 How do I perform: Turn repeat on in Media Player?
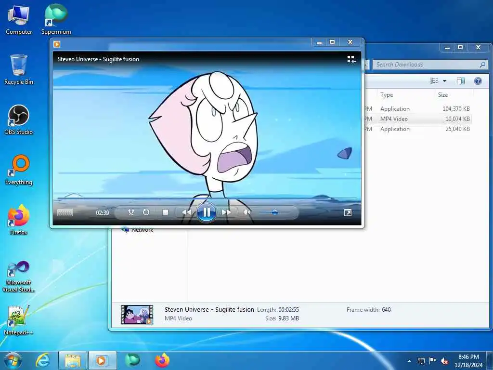tap(146, 212)
